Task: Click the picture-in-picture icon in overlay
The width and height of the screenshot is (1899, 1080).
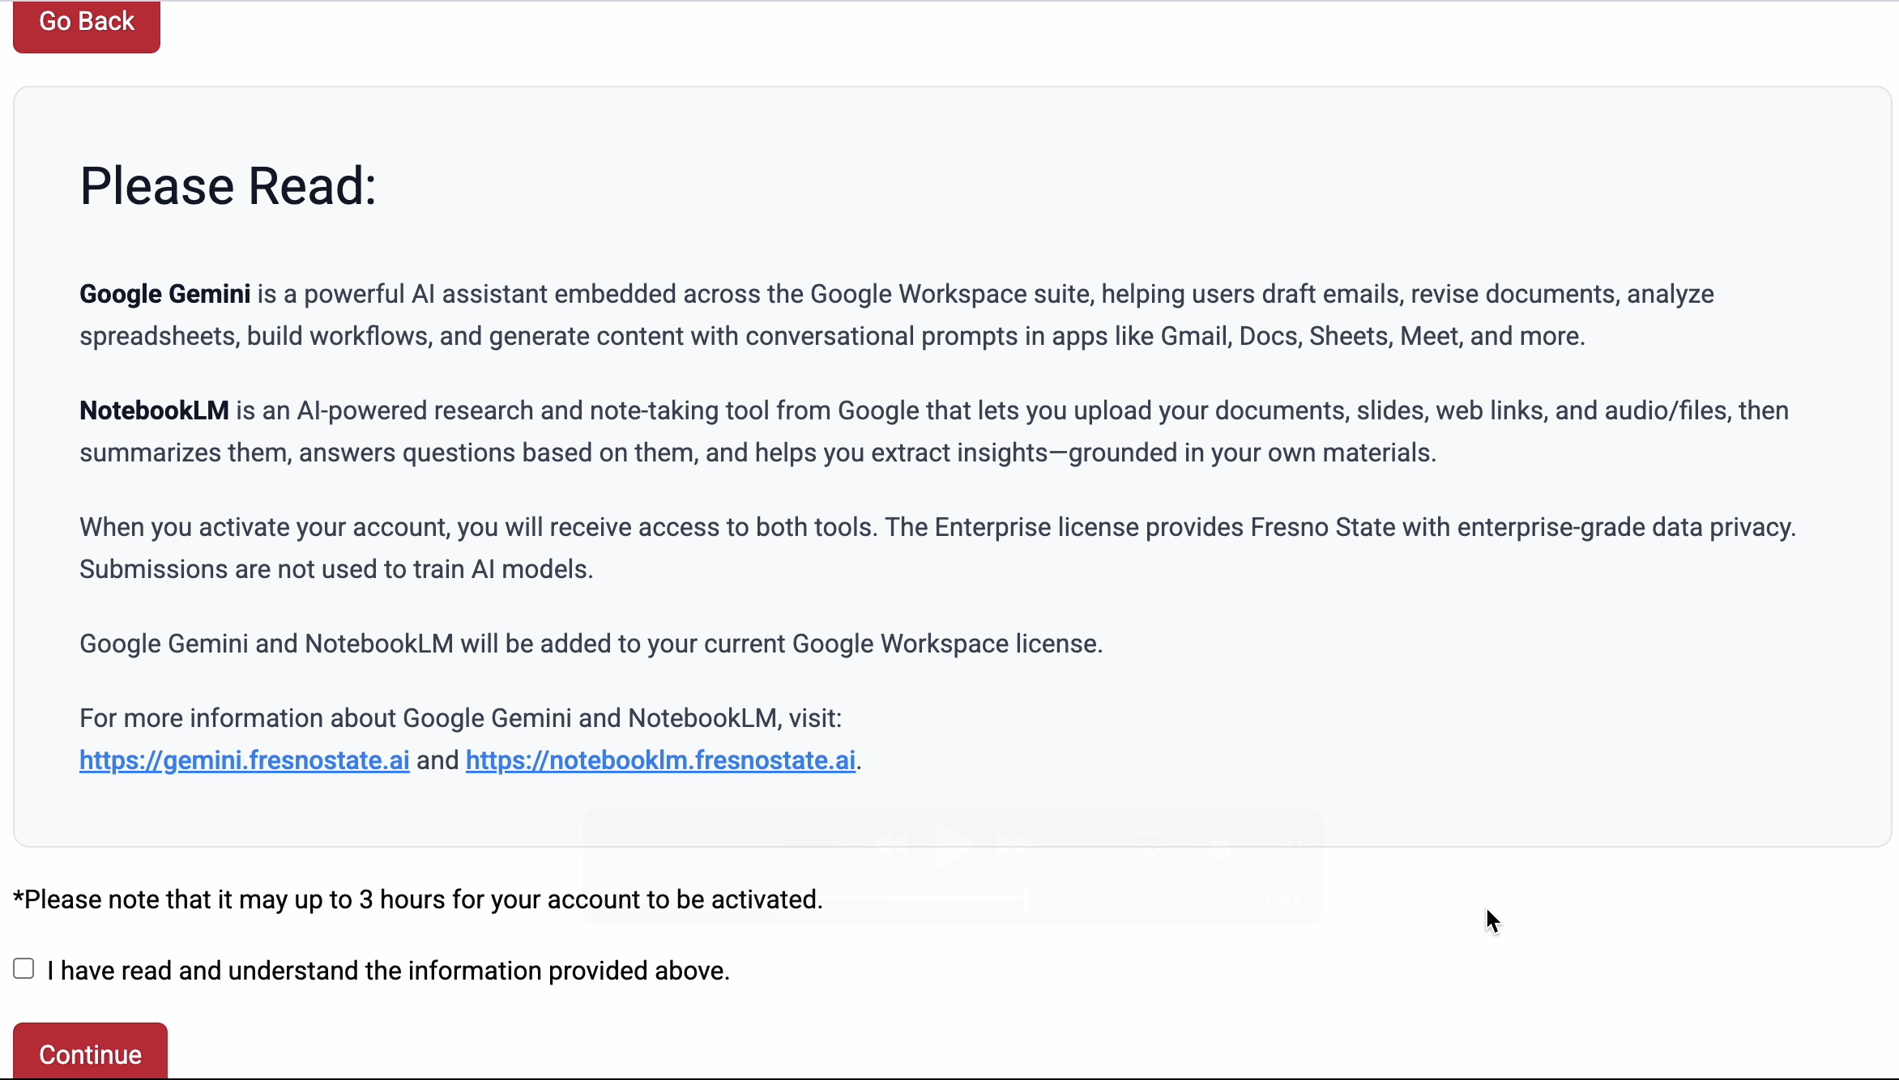Action: click(x=1214, y=844)
